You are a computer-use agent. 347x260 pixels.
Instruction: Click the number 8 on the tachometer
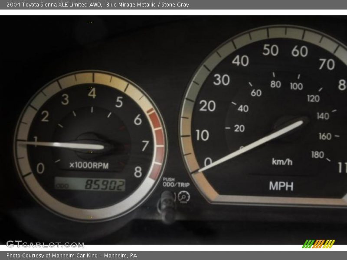[x=138, y=172]
